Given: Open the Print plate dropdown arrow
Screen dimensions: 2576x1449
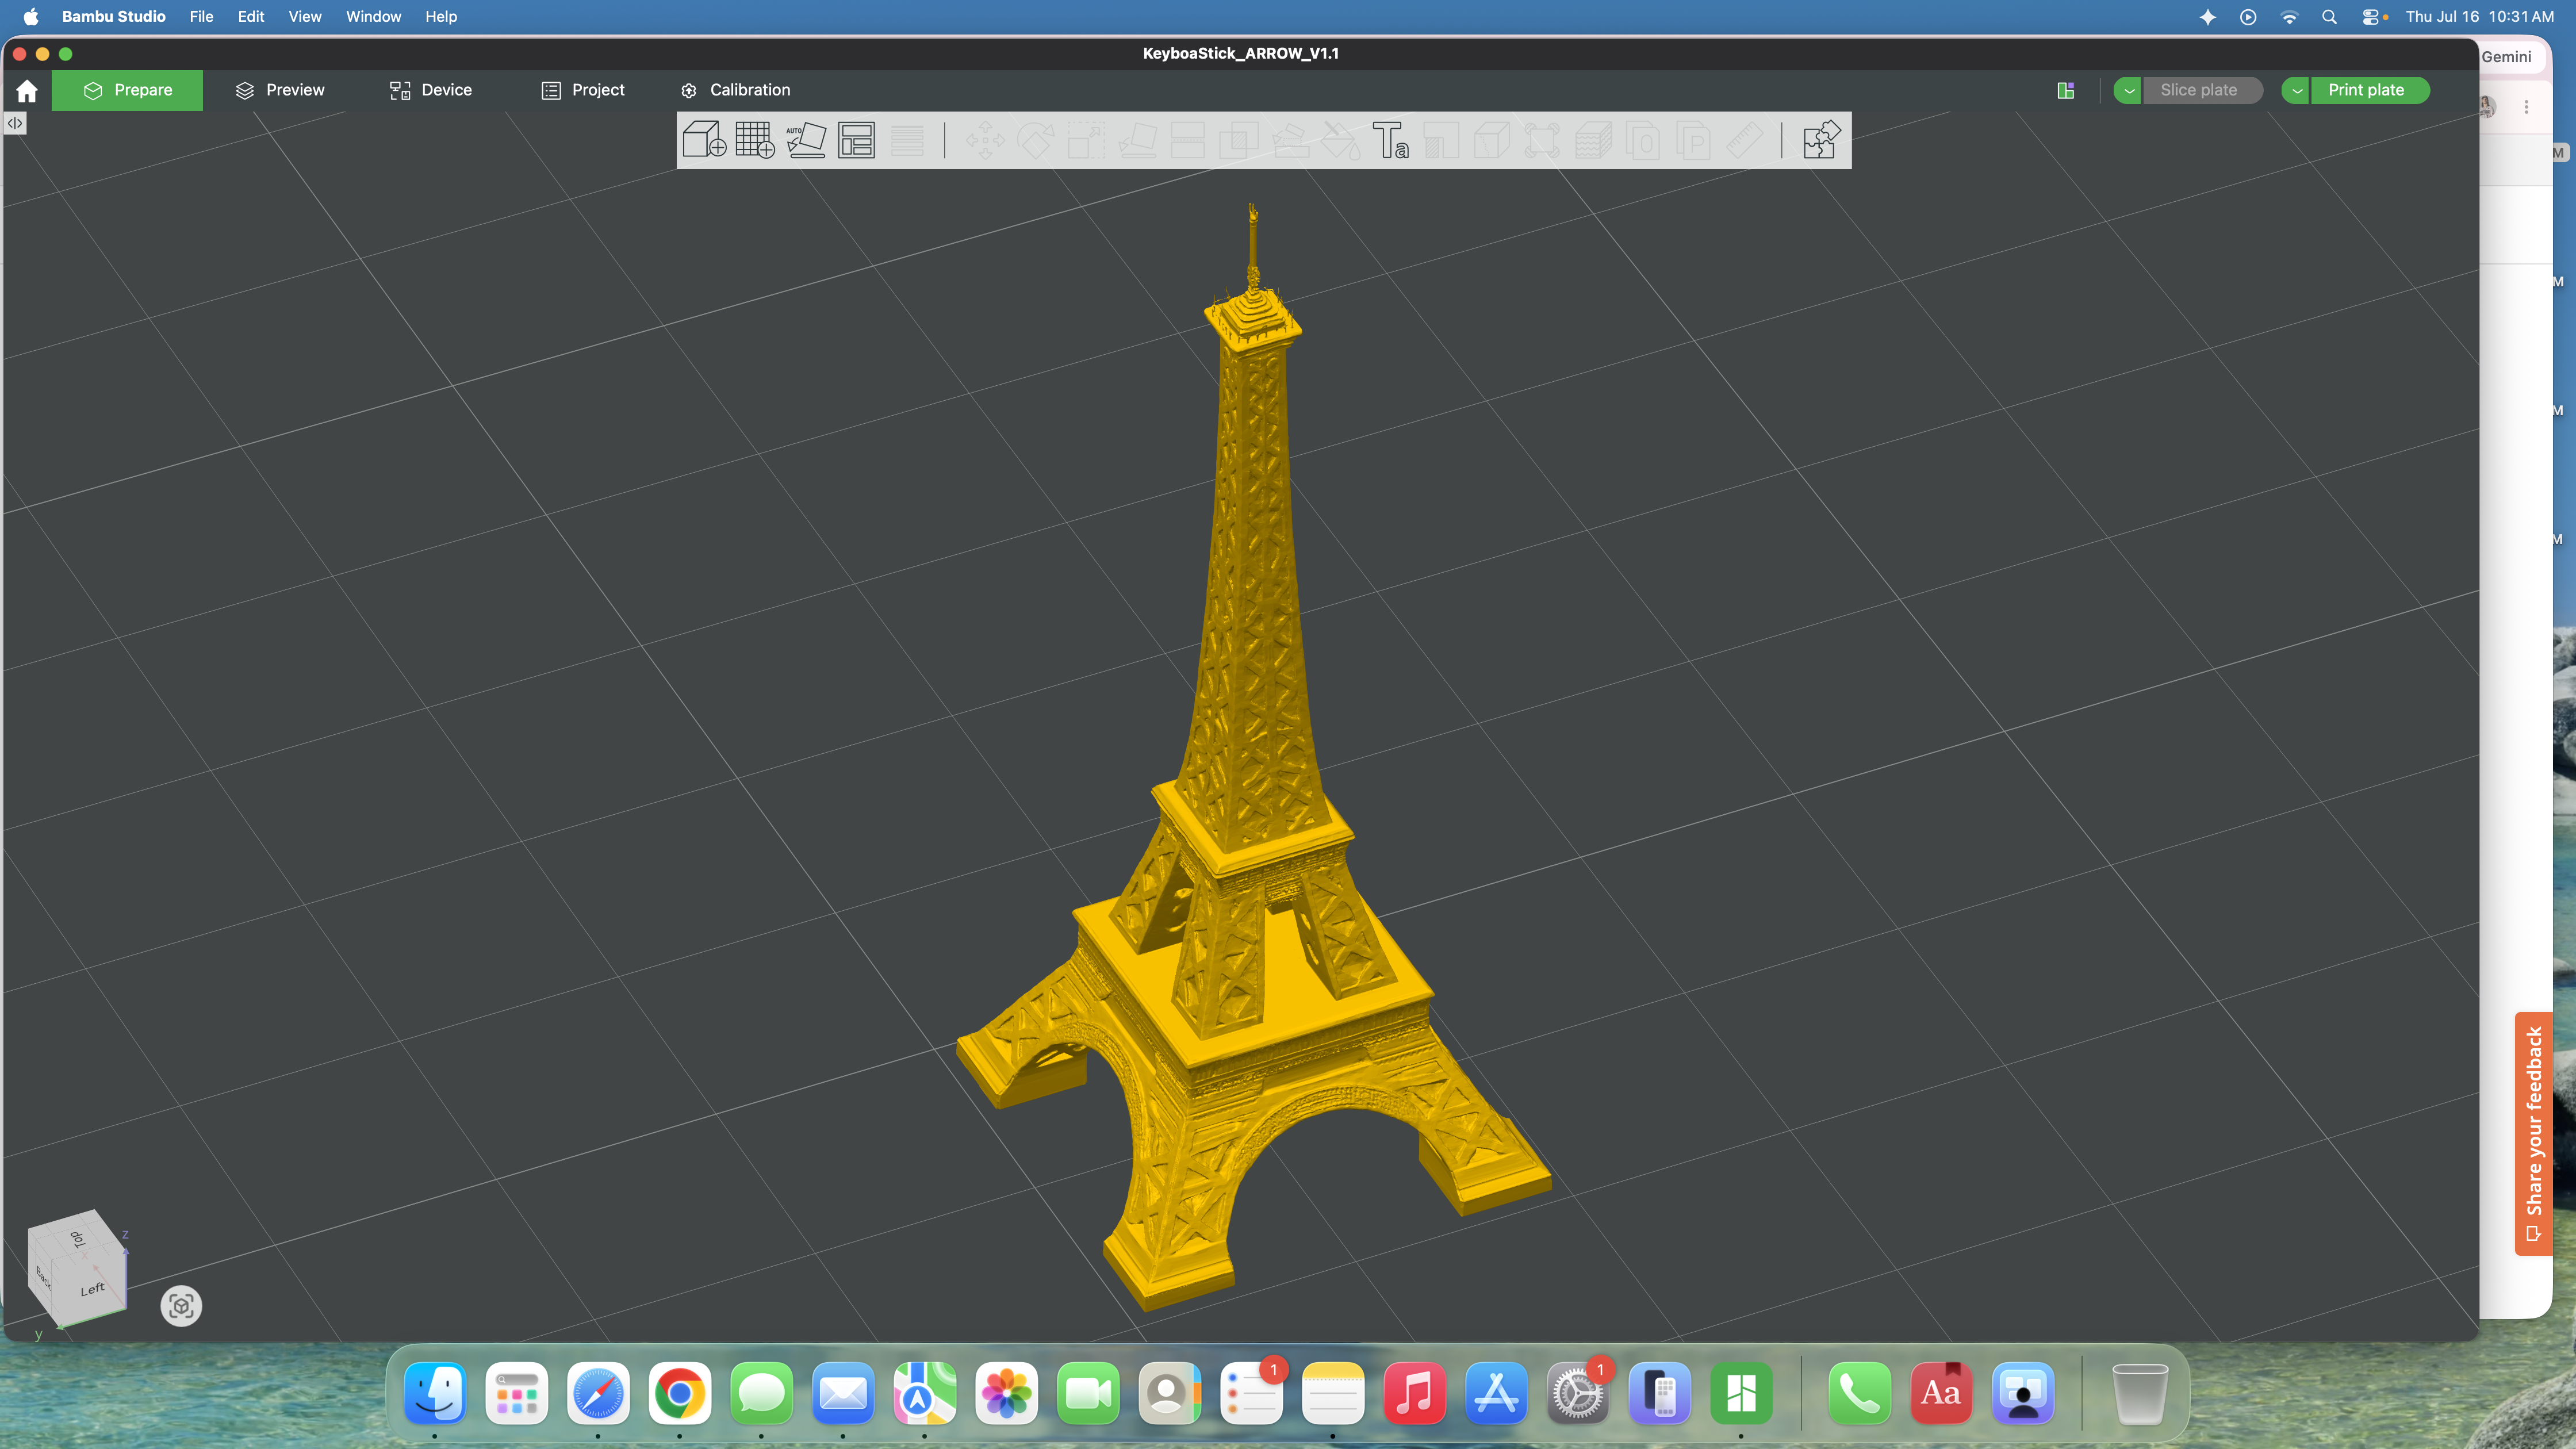Looking at the screenshot, I should tap(2297, 90).
